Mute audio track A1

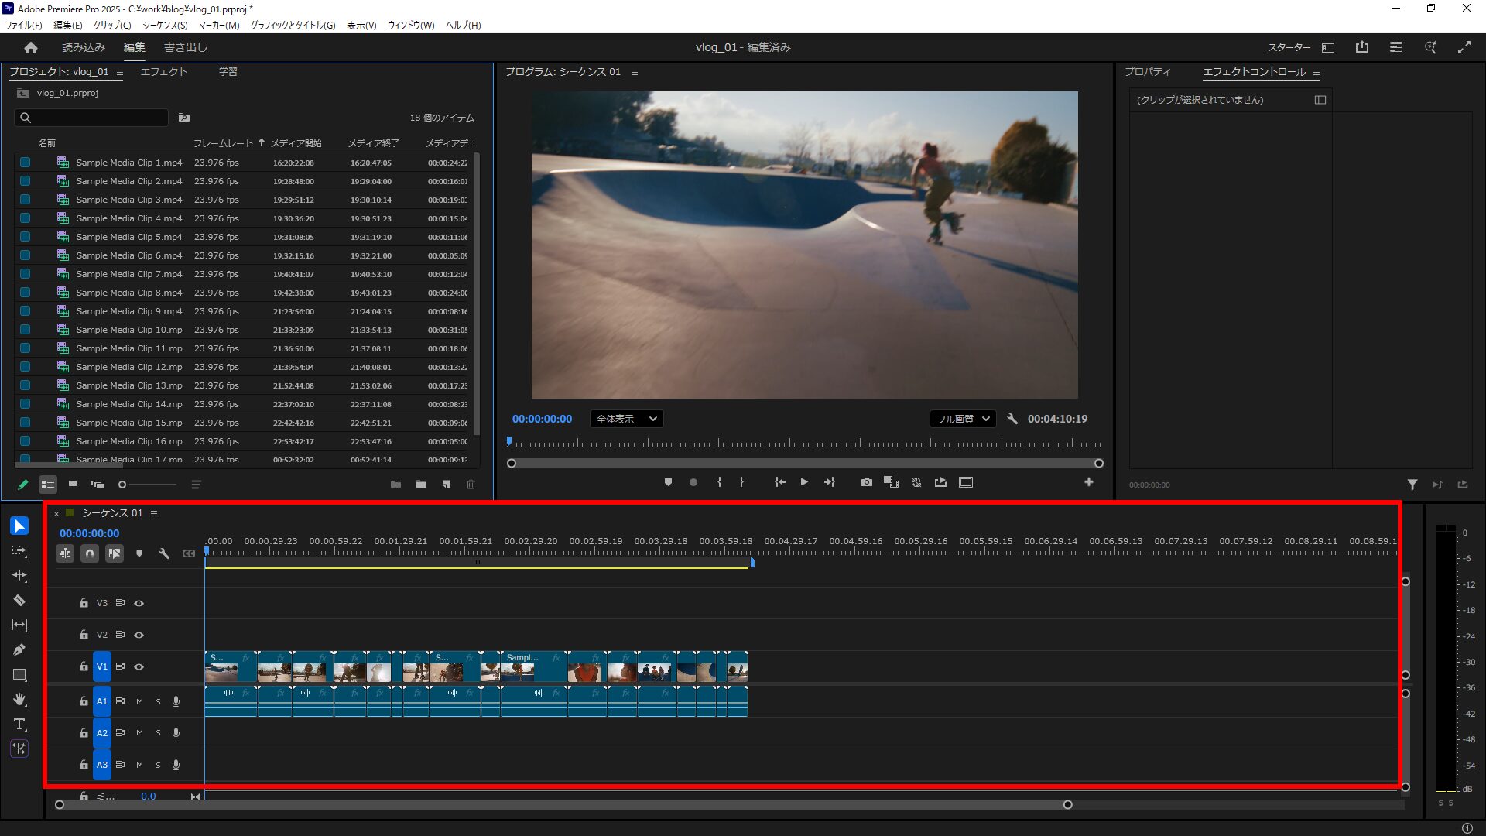pos(139,701)
